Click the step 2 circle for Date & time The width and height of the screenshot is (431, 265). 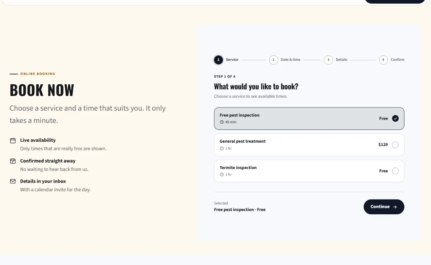pos(273,60)
